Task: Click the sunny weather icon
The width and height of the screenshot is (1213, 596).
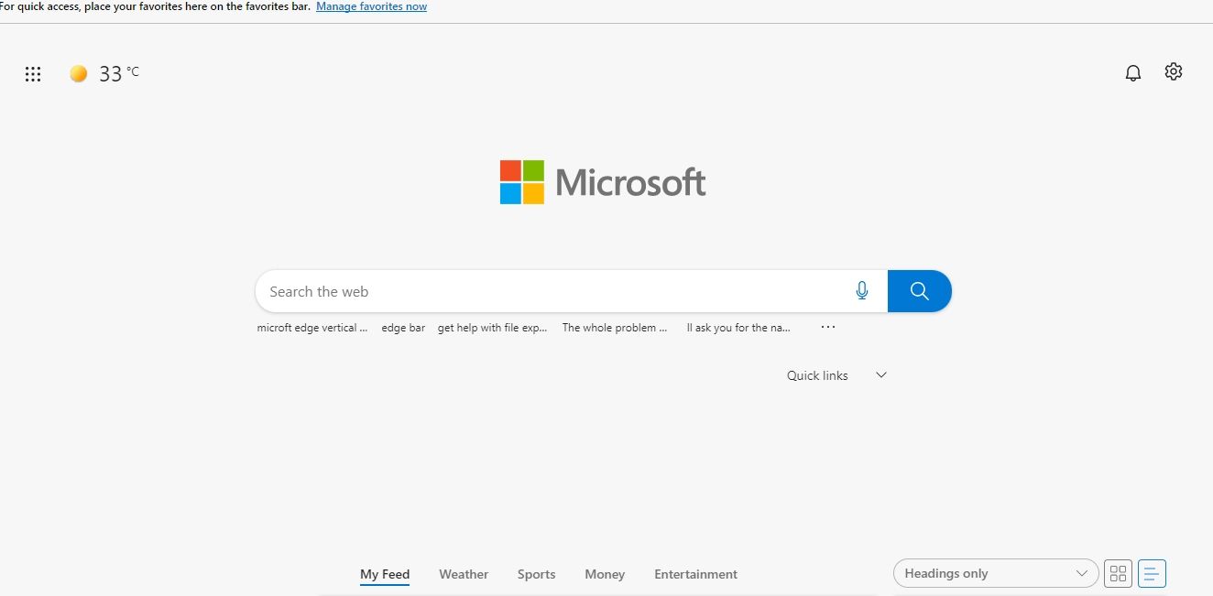Action: (79, 74)
